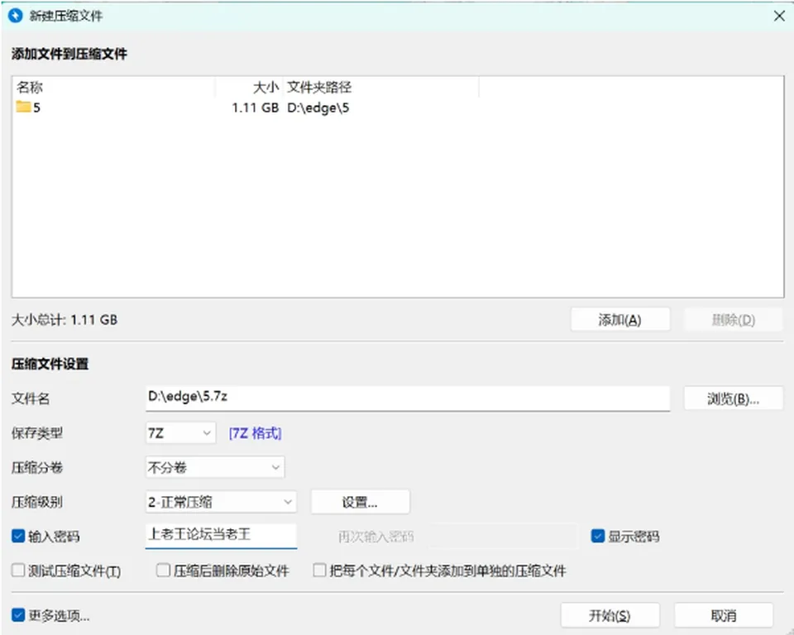The height and width of the screenshot is (635, 794).
Task: Toggle the 更多选项 checkbox
Action: (18, 615)
